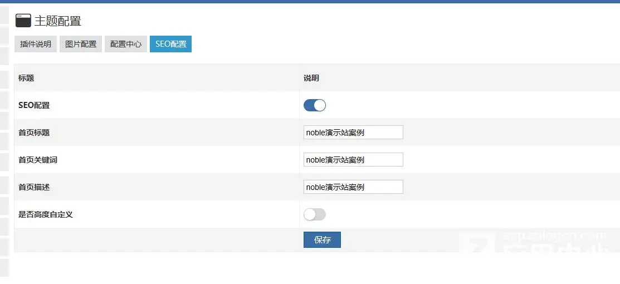Click the 首页标题 row label
The width and height of the screenshot is (620, 284).
34,133
